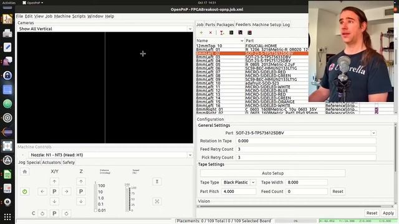Screen dimensions: 399x224
Task: Adjust the jog Distance slider
Action: pos(95,198)
